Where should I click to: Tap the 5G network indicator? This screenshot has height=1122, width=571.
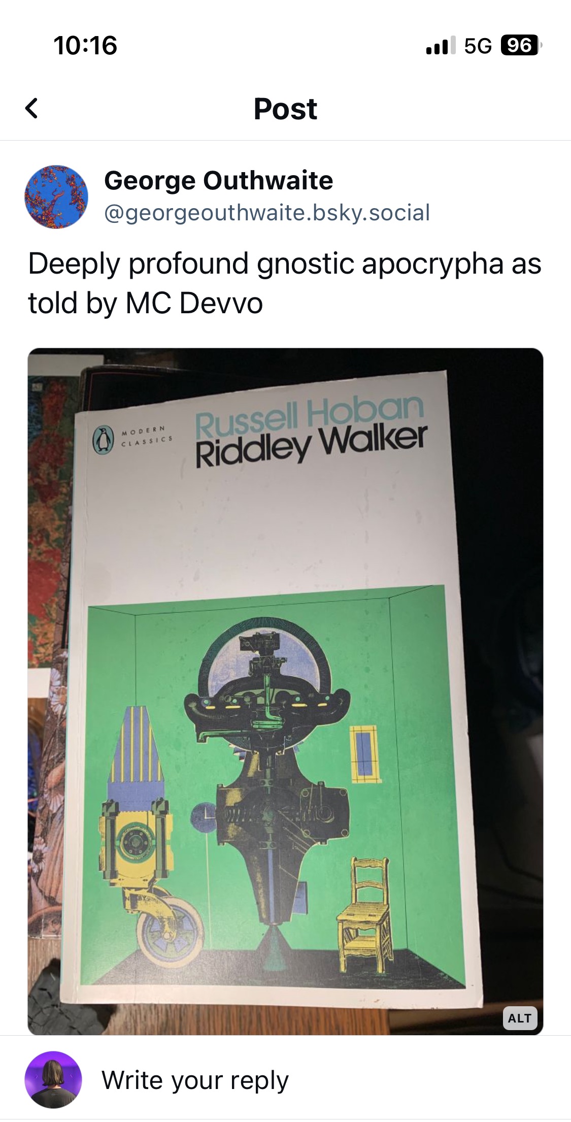pos(478,46)
